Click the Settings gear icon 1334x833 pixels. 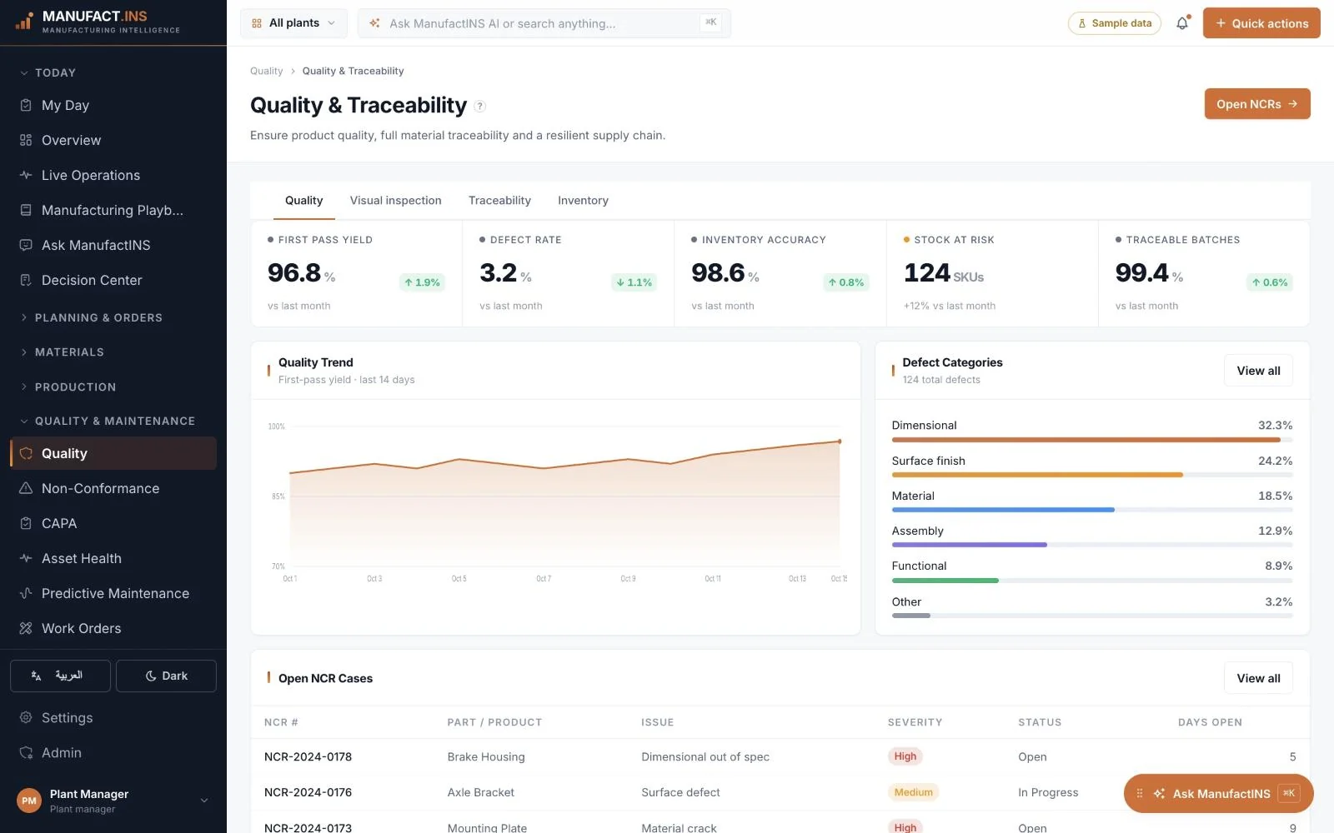[x=26, y=717]
